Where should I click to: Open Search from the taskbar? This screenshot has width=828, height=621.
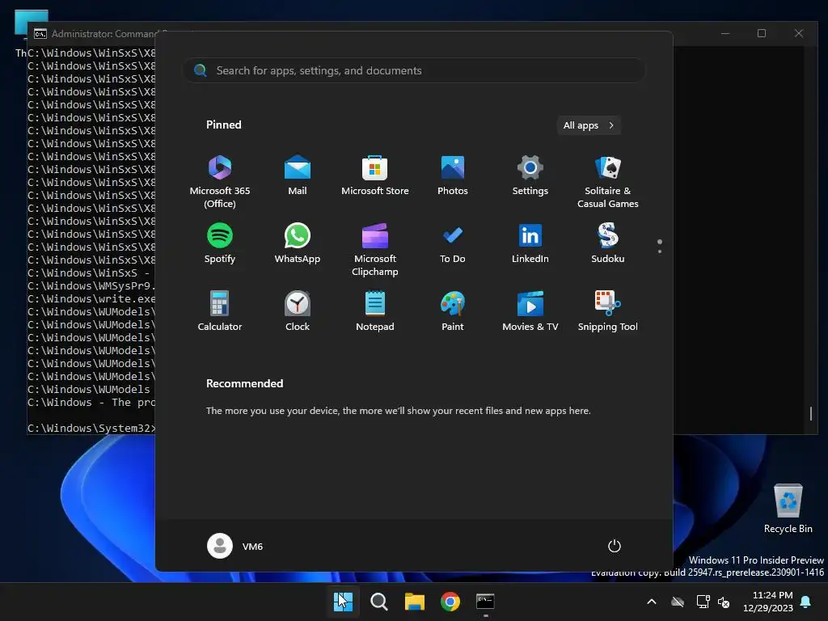(378, 602)
